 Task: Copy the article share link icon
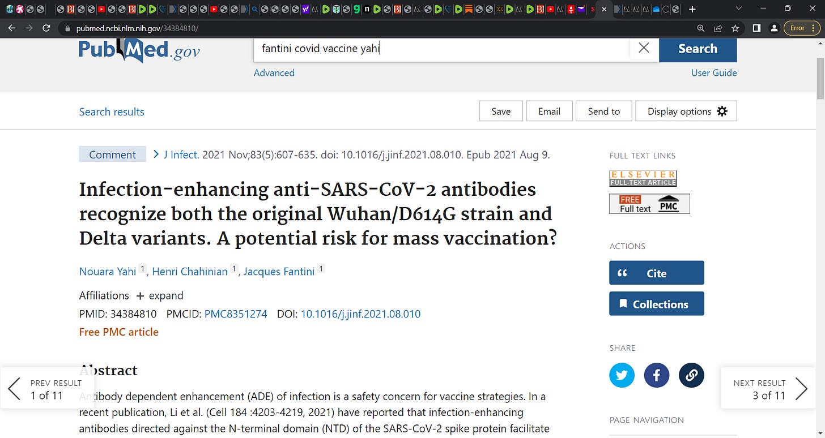coord(691,375)
